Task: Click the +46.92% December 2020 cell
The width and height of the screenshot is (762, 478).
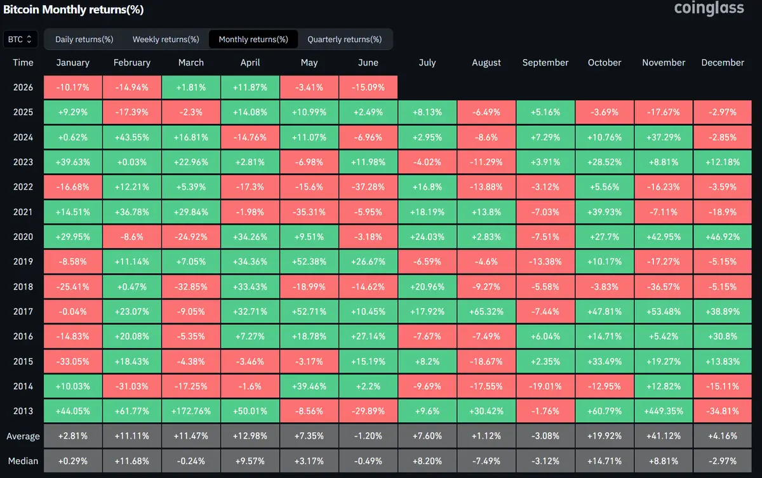Action: tap(723, 237)
